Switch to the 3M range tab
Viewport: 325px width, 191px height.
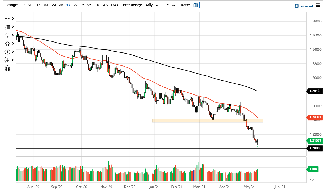[45, 5]
